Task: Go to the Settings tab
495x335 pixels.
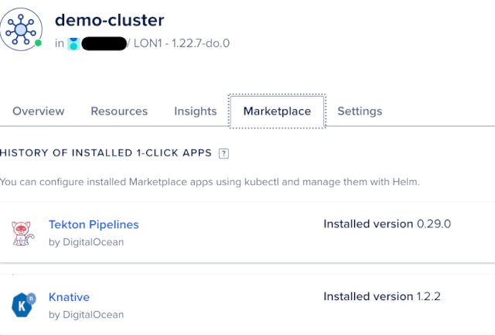Action: [360, 111]
